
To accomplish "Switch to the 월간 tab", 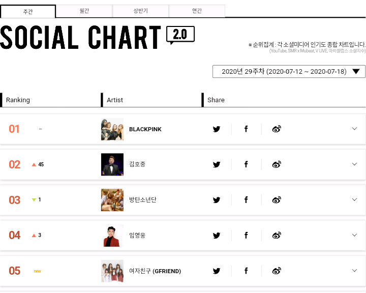I will click(x=84, y=11).
